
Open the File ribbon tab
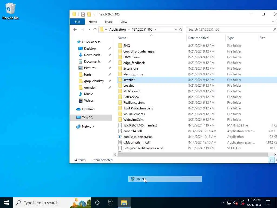pos(77,22)
